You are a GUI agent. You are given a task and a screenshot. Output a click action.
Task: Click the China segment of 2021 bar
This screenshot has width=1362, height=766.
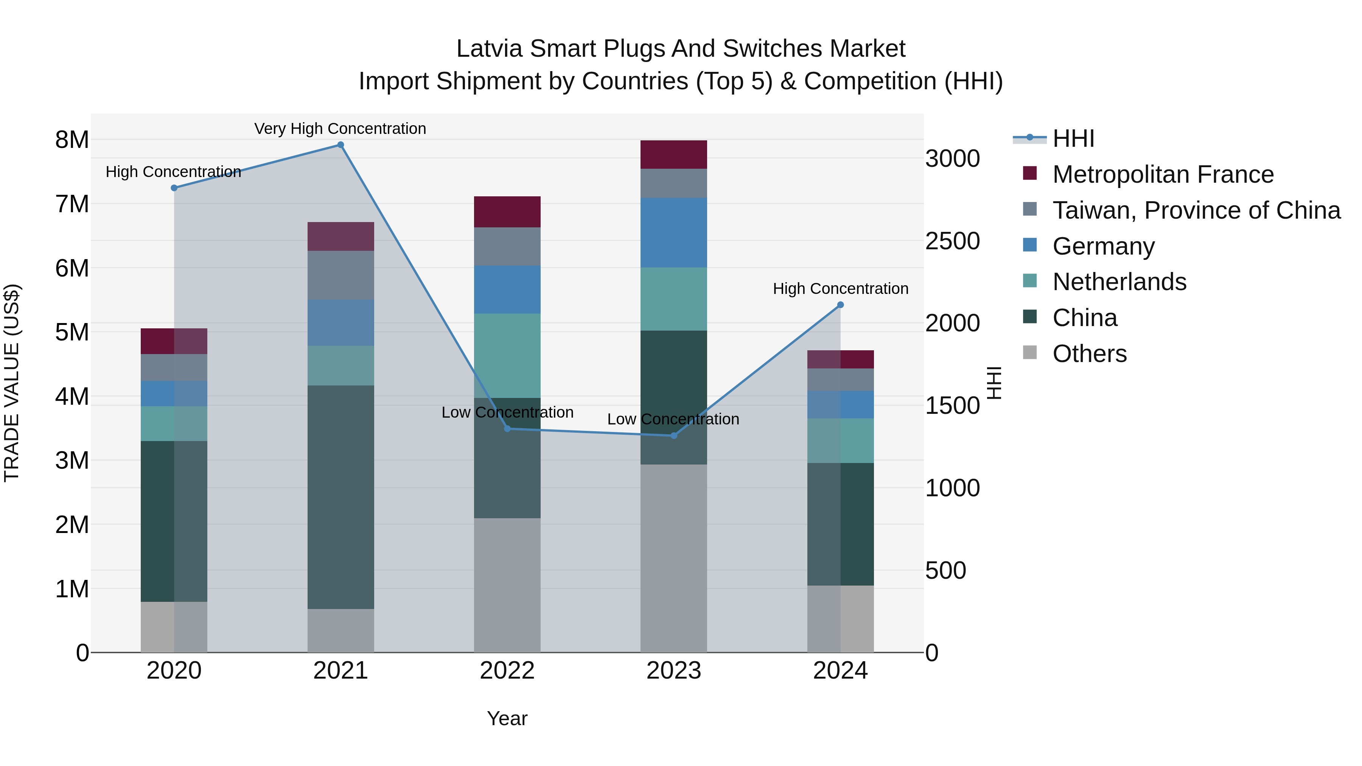coord(340,497)
